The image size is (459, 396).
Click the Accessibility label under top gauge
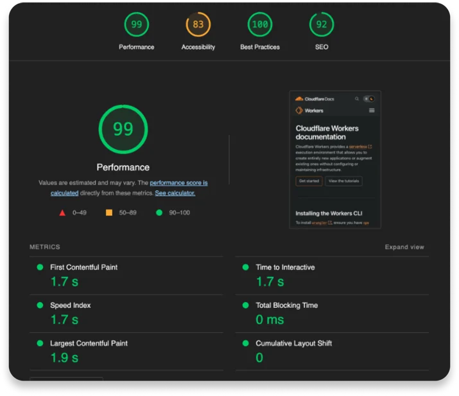point(198,47)
